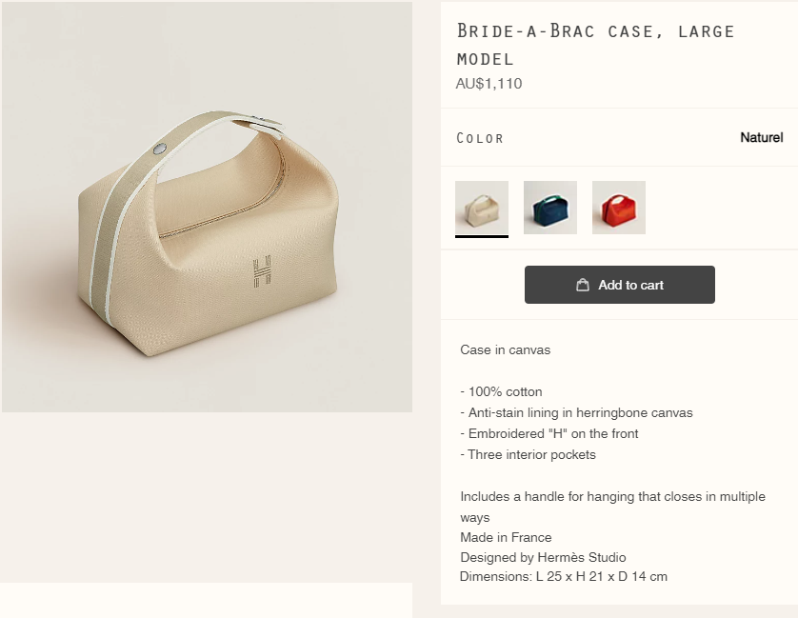Image resolution: width=798 pixels, height=618 pixels.
Task: Click the "Made in France" text
Action: tap(506, 537)
